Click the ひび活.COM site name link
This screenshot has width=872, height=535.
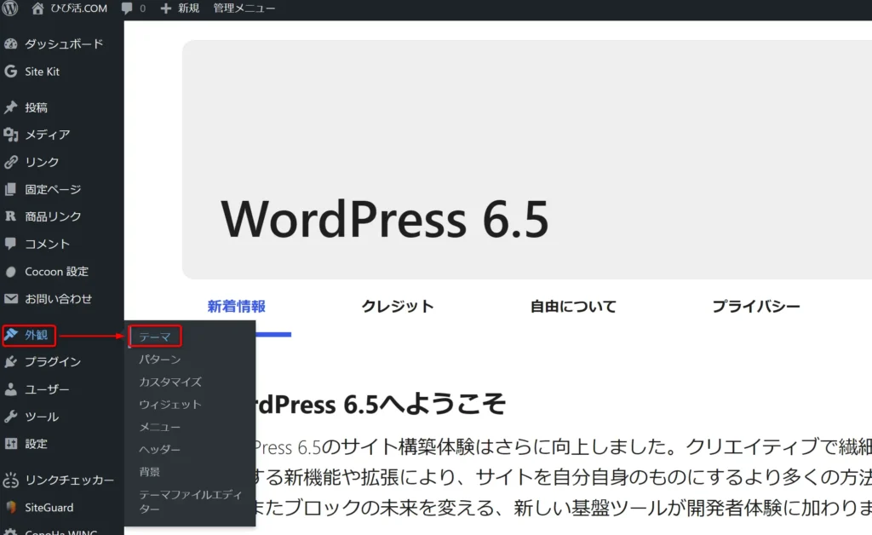78,9
